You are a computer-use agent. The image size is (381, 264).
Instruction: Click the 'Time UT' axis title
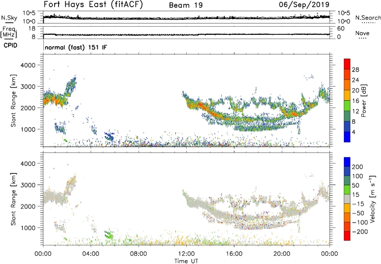[x=186, y=261]
